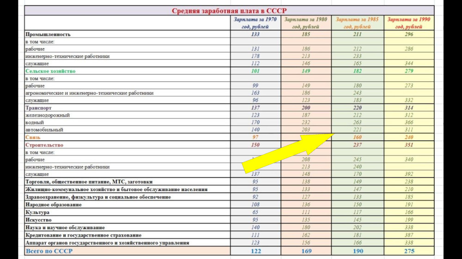This screenshot has width=462, height=259.
Task: Select the 'Транспорт' row label
Action: [x=38, y=108]
